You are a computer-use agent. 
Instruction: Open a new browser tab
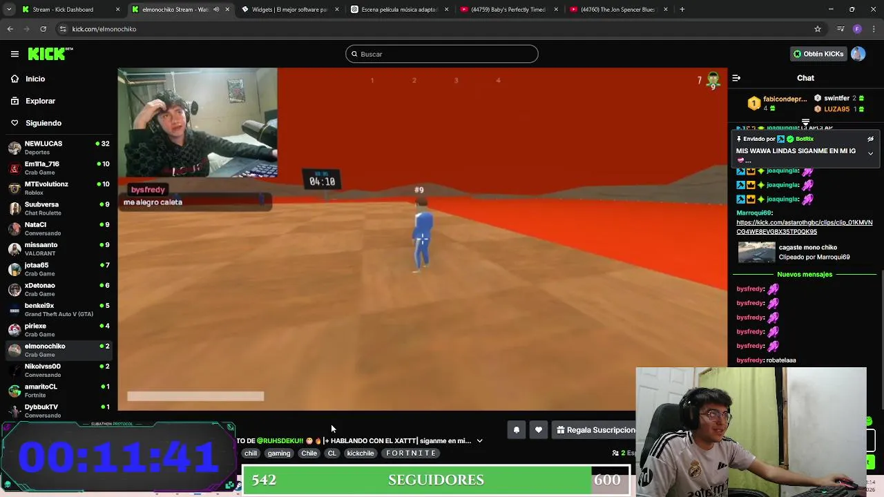click(x=682, y=10)
